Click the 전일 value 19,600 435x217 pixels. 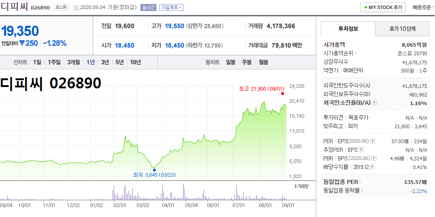[x=125, y=26]
